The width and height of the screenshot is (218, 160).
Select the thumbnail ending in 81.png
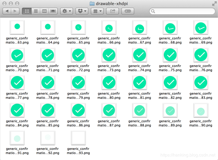(x=140, y=82)
